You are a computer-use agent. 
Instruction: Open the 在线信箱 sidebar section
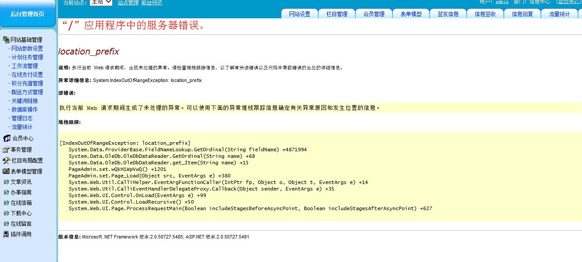(x=21, y=203)
